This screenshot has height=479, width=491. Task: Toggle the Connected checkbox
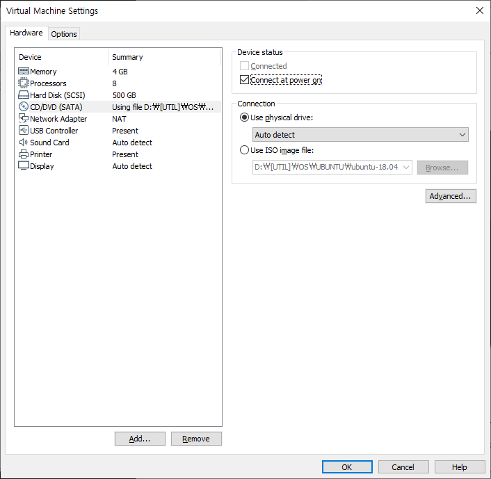pos(244,66)
